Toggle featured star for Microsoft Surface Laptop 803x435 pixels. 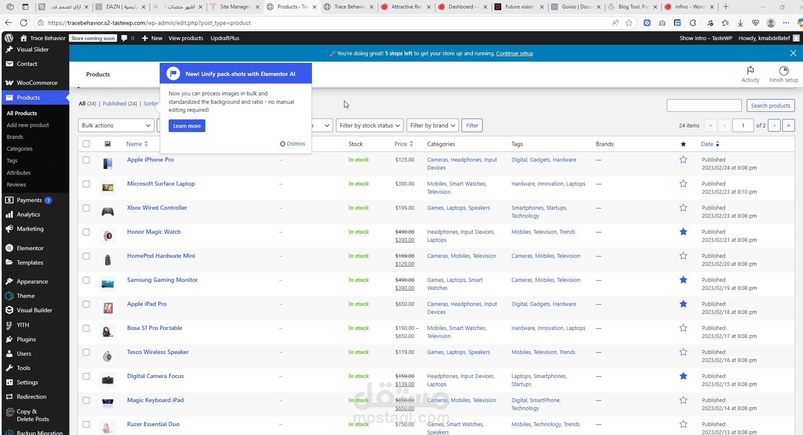click(x=683, y=184)
